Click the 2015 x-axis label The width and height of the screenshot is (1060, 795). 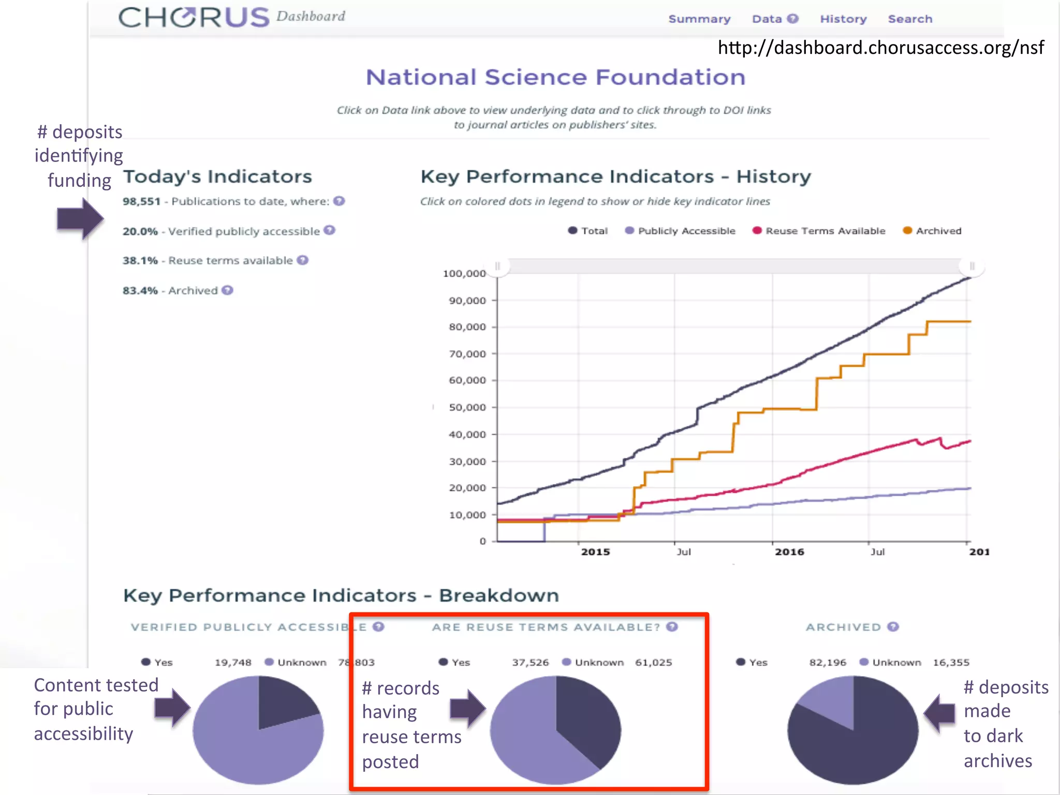(595, 552)
